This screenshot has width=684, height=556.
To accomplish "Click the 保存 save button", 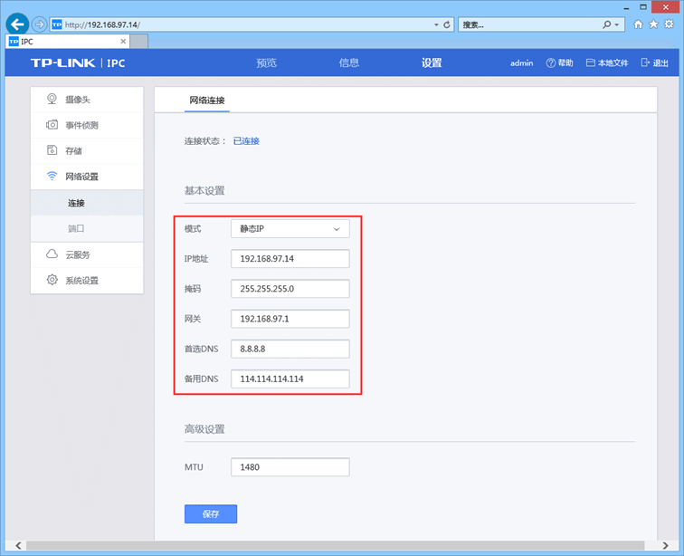I will (x=210, y=513).
